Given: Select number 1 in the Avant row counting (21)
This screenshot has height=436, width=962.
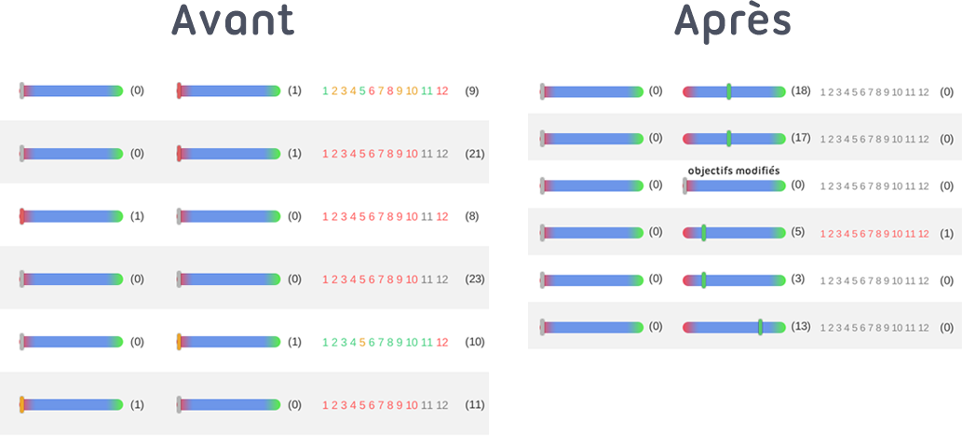Looking at the screenshot, I should point(325,154).
